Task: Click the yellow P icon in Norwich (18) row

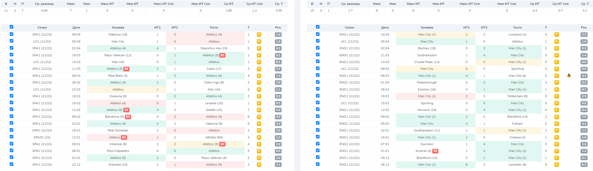Action: (556, 110)
